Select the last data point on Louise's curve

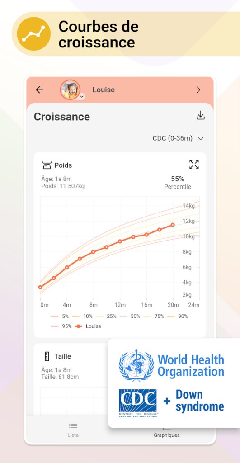point(173,225)
